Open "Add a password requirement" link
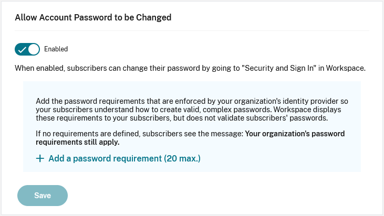This screenshot has height=216, width=384. coord(105,158)
